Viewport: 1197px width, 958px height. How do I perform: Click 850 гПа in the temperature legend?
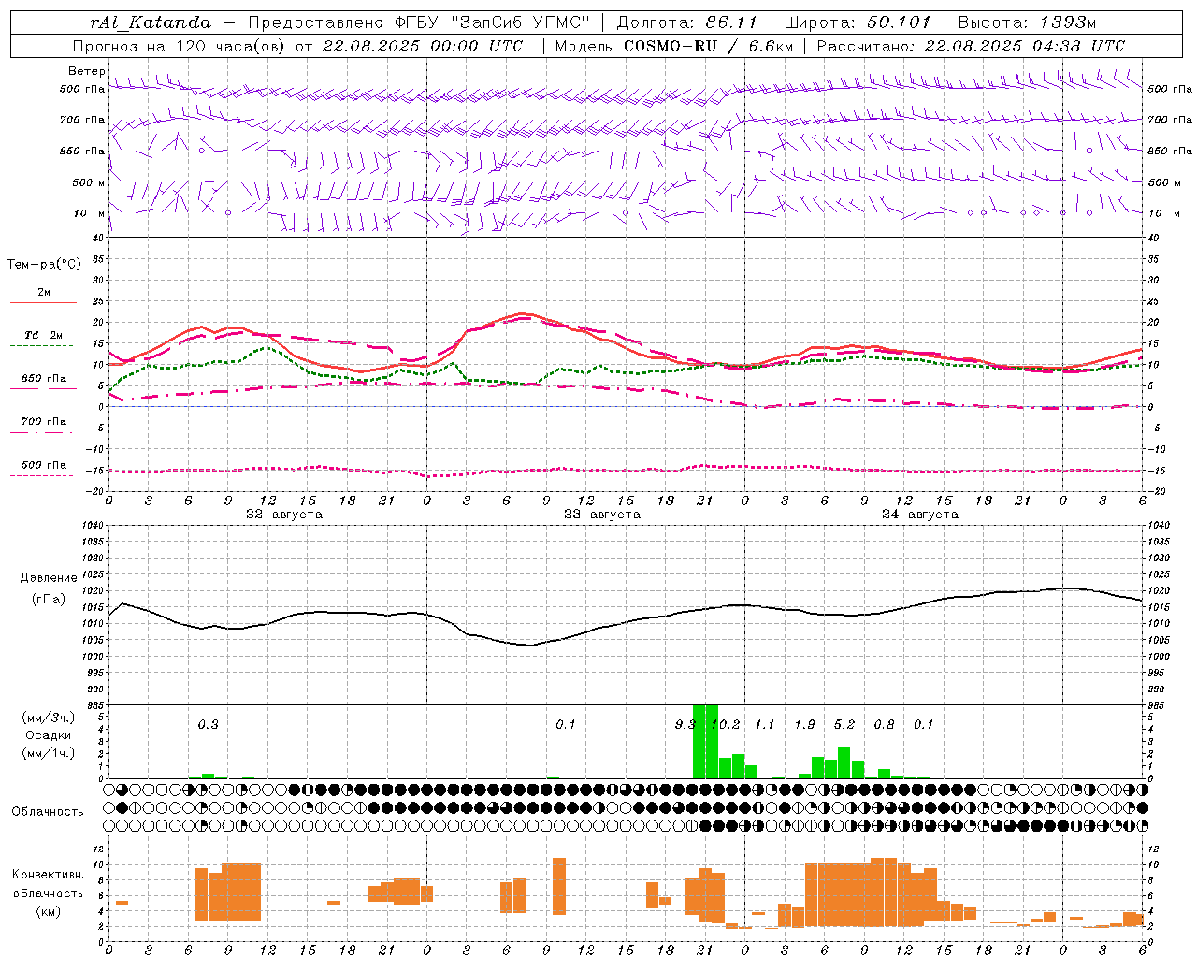[43, 378]
